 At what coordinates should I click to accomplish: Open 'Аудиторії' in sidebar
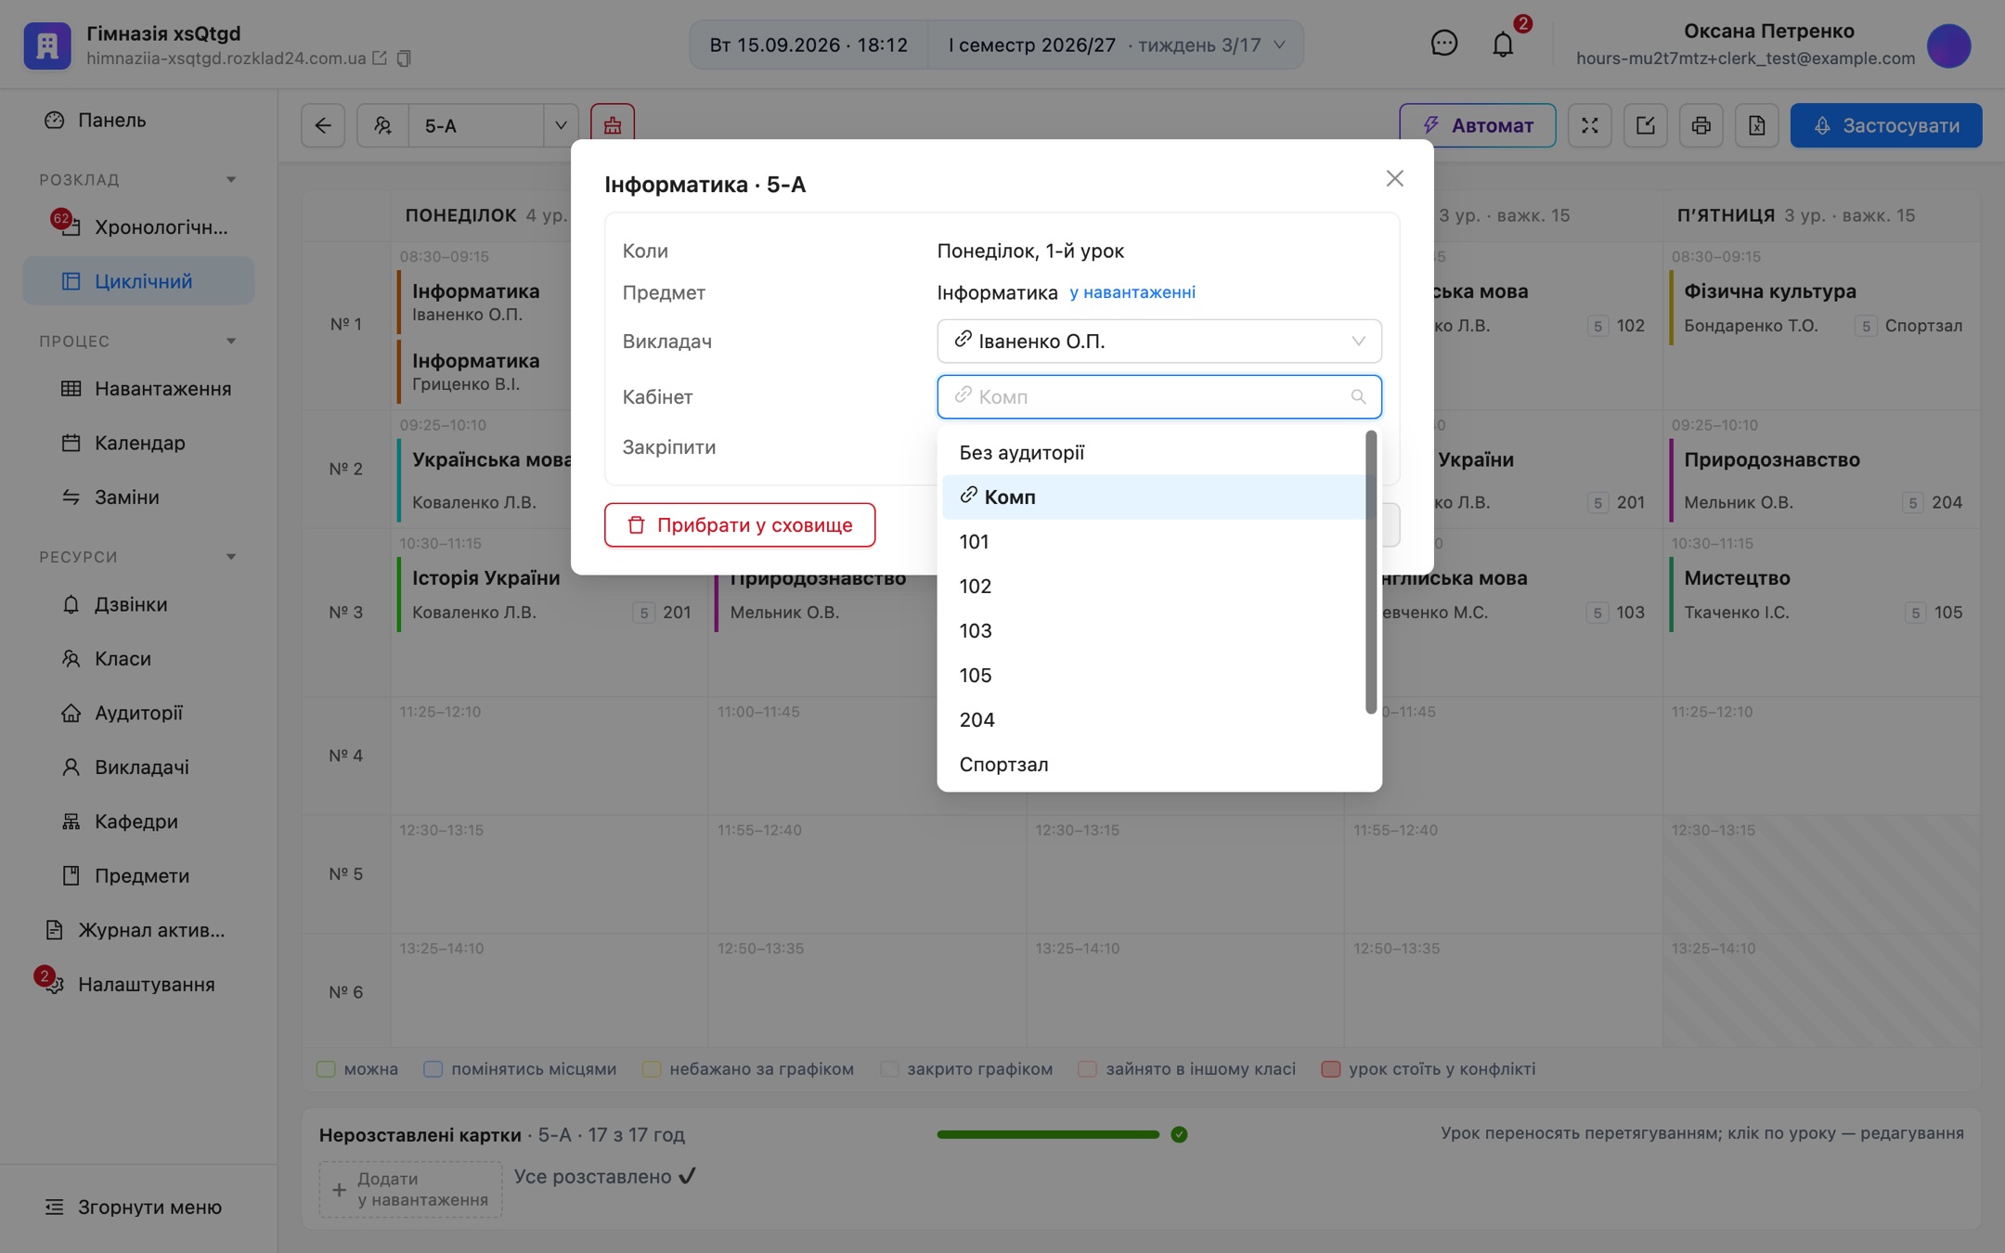click(139, 713)
